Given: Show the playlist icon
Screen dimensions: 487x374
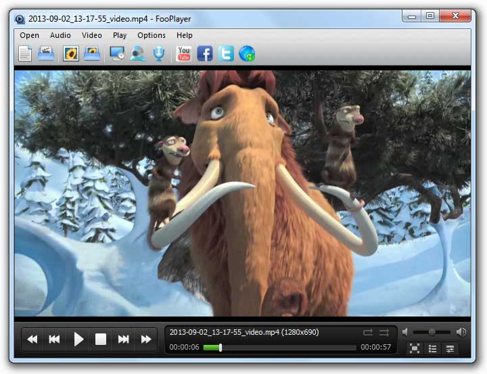Looking at the screenshot, I should click(x=433, y=348).
